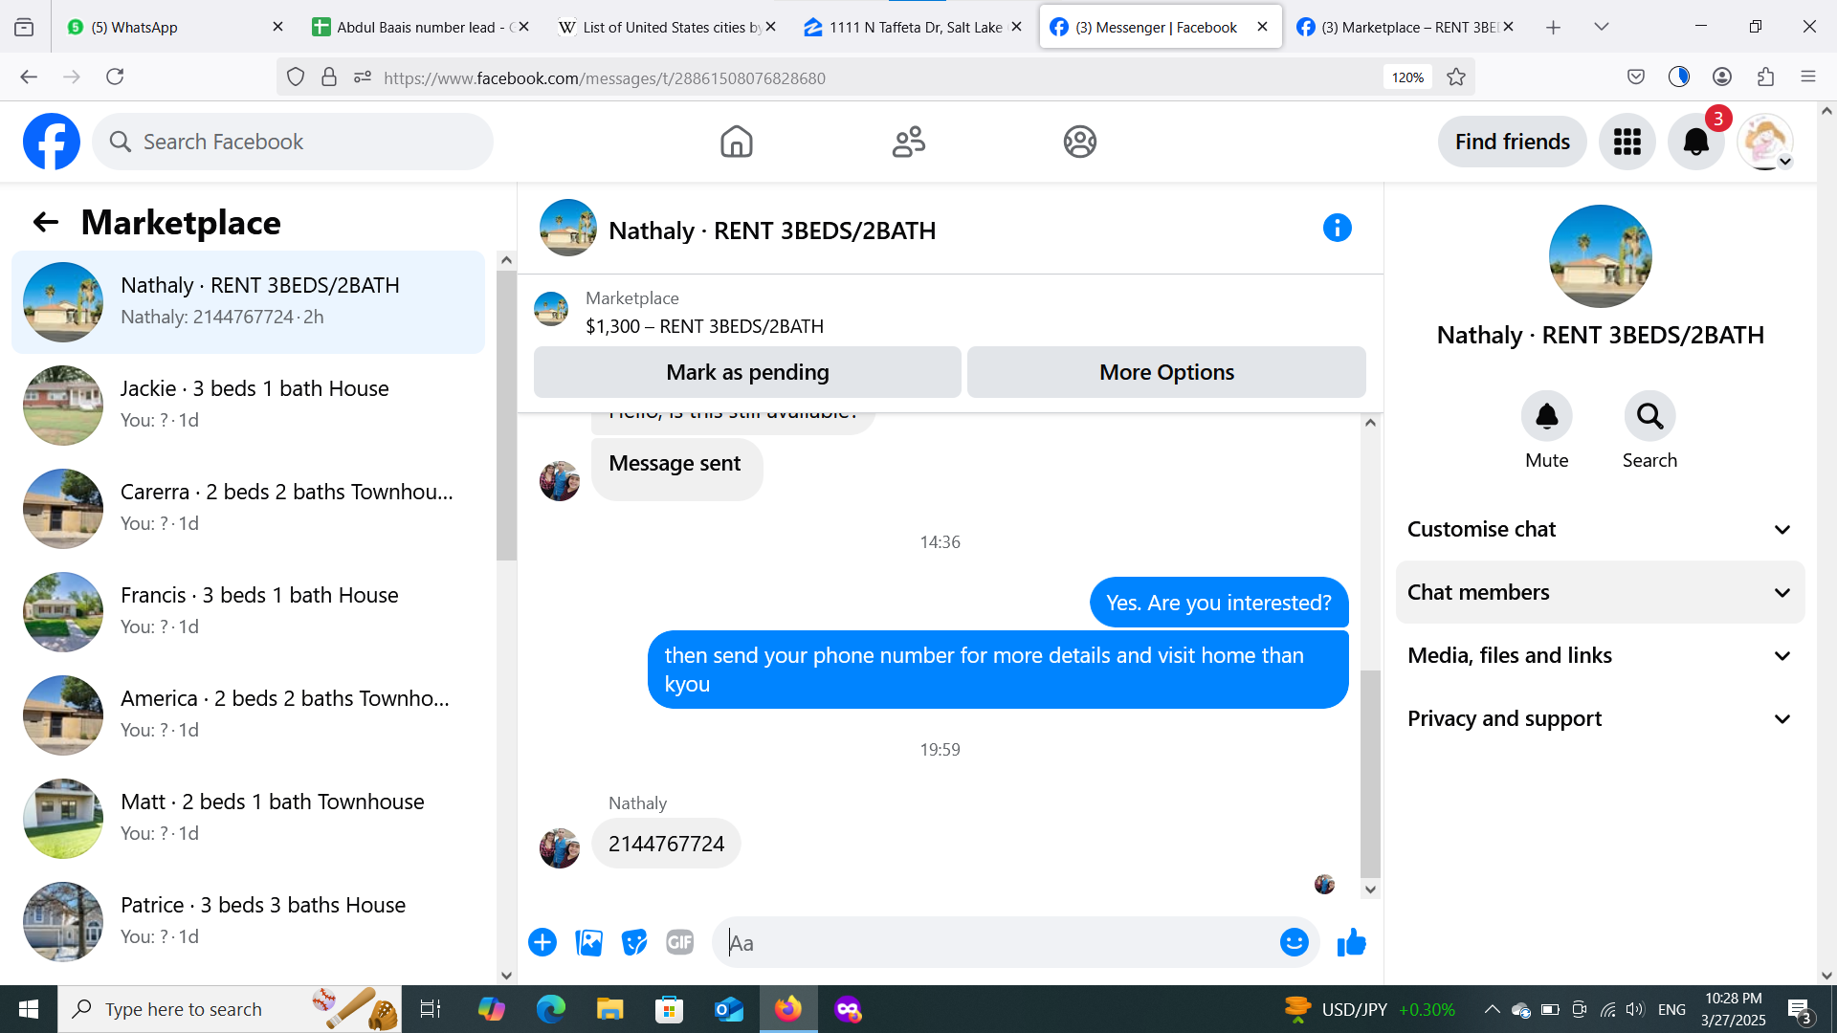Reload the page in the browser toolbar
Image resolution: width=1837 pixels, height=1033 pixels.
click(x=115, y=77)
